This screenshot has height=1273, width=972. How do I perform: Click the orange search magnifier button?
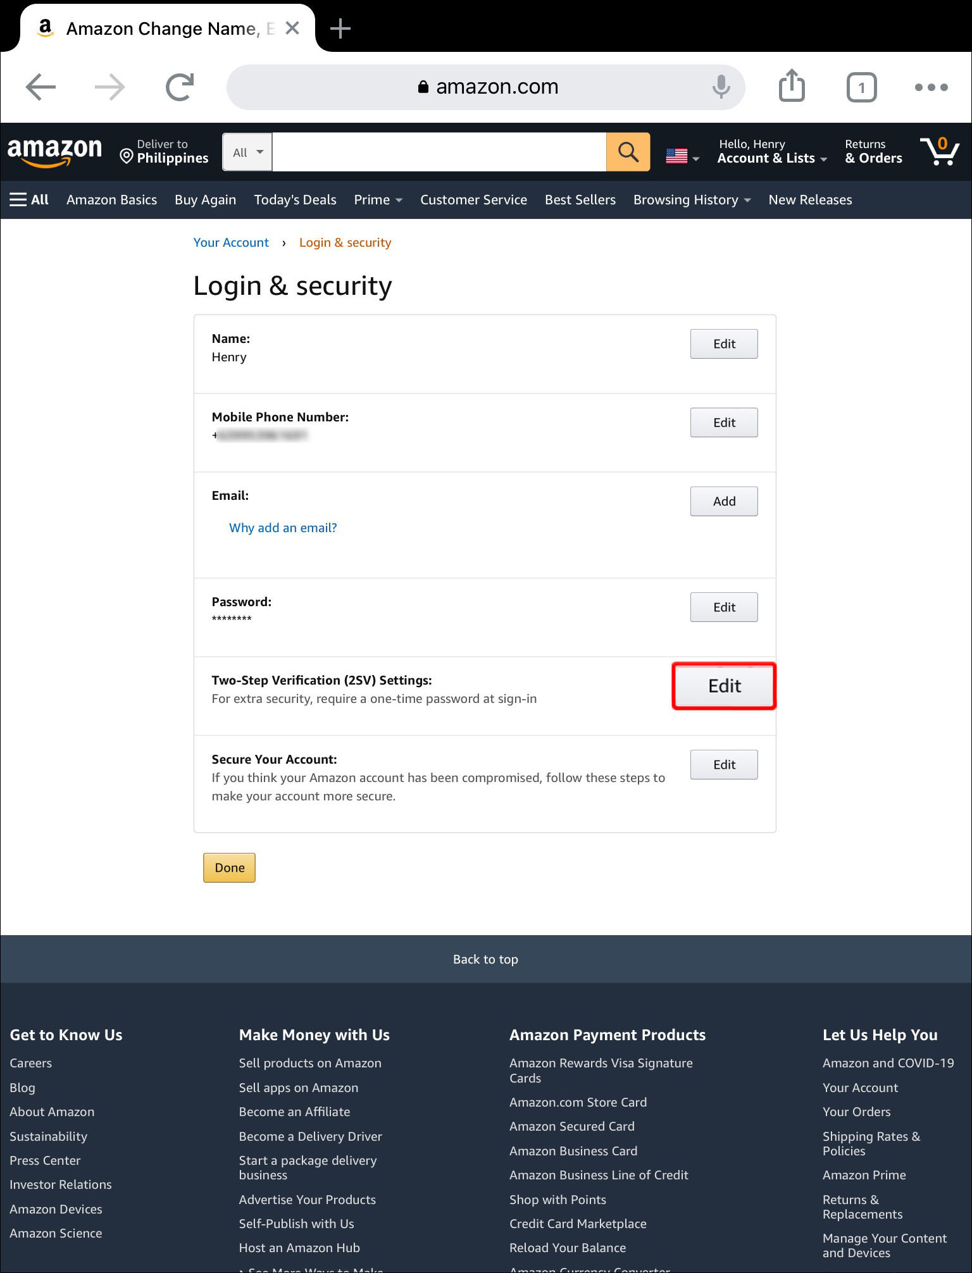pyautogui.click(x=628, y=152)
